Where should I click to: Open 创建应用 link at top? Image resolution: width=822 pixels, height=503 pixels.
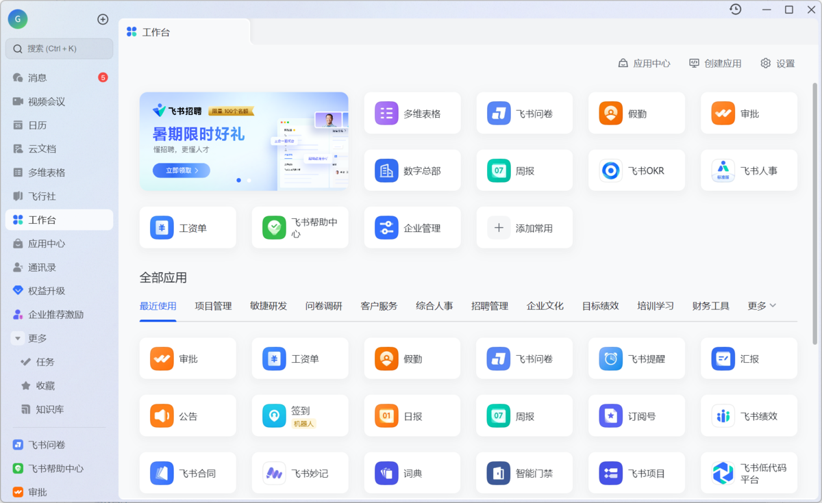715,63
